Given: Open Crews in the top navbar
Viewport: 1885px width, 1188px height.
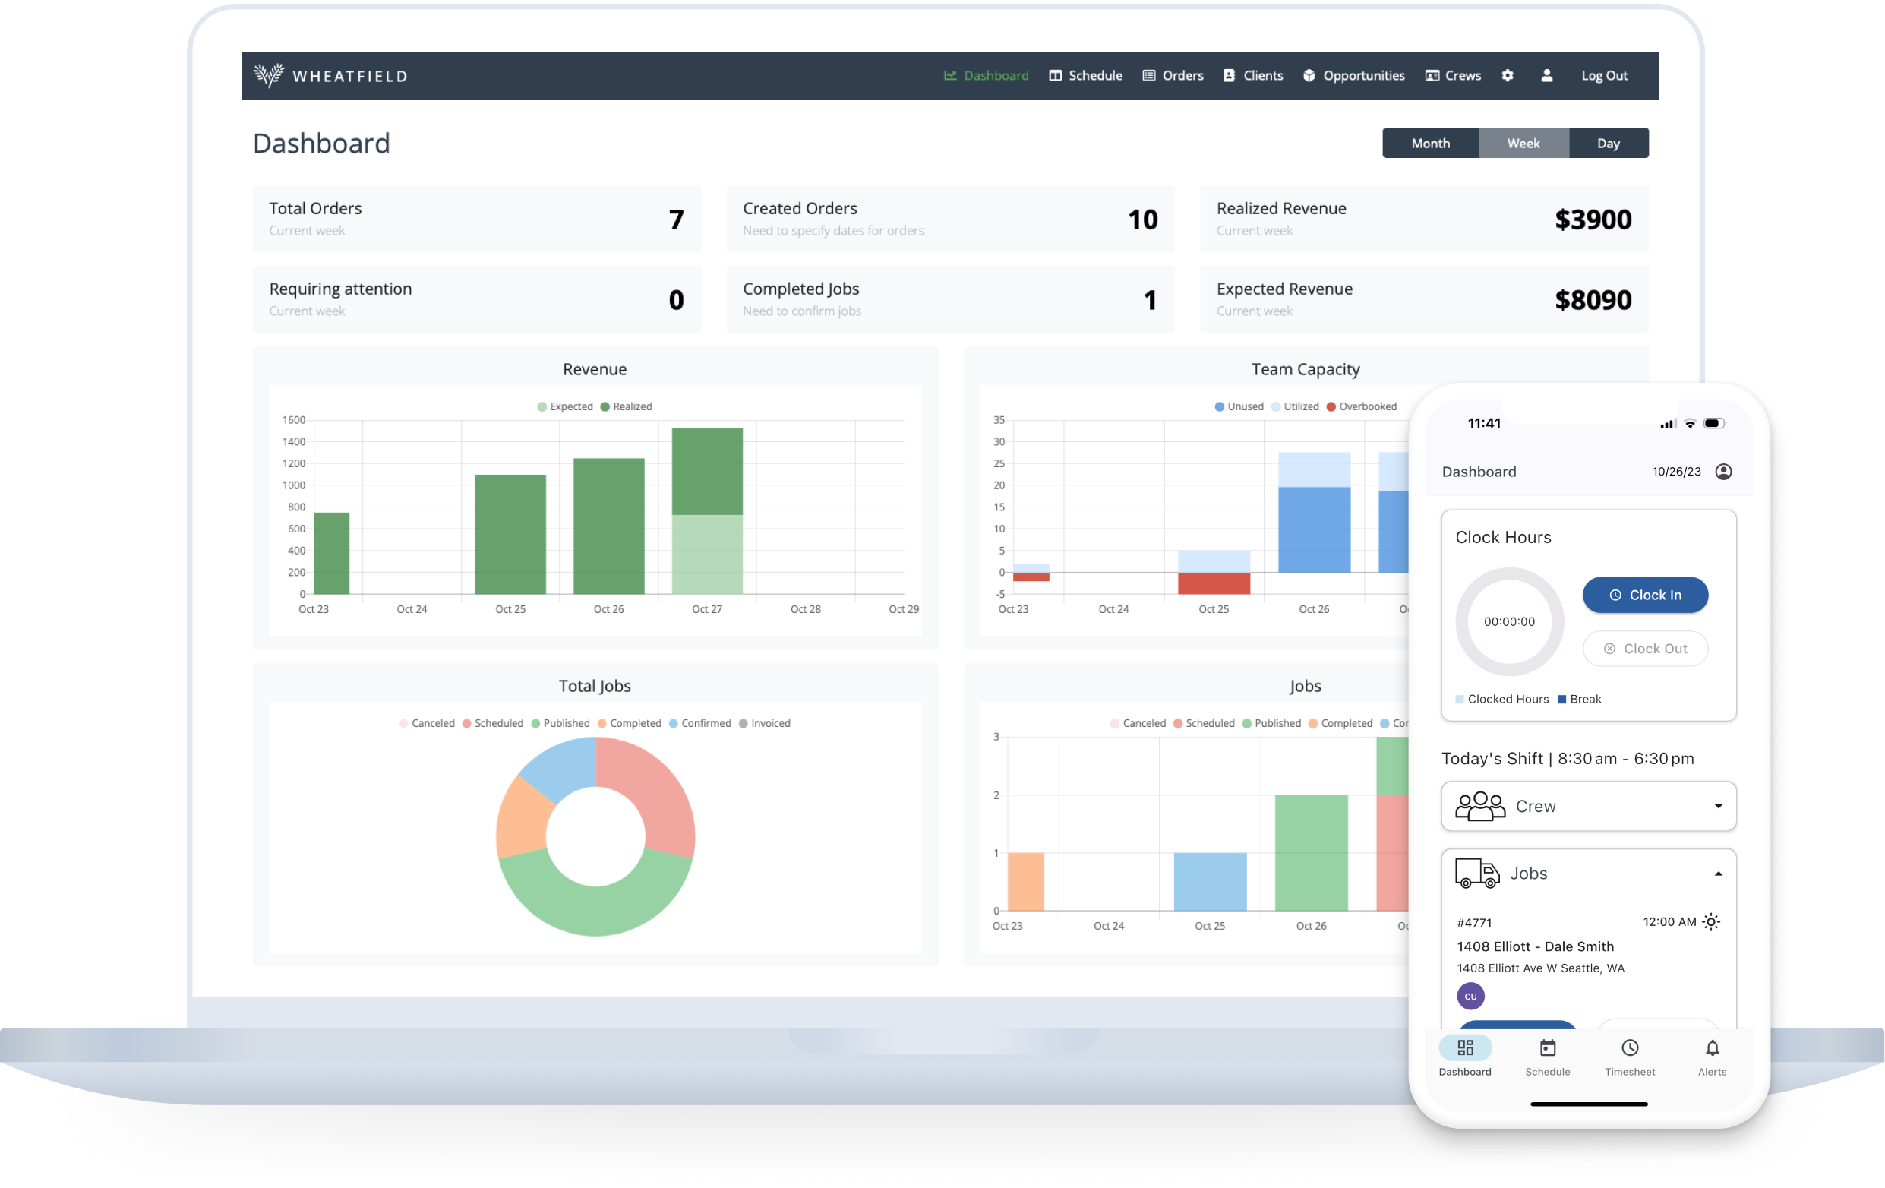Looking at the screenshot, I should click(x=1453, y=76).
